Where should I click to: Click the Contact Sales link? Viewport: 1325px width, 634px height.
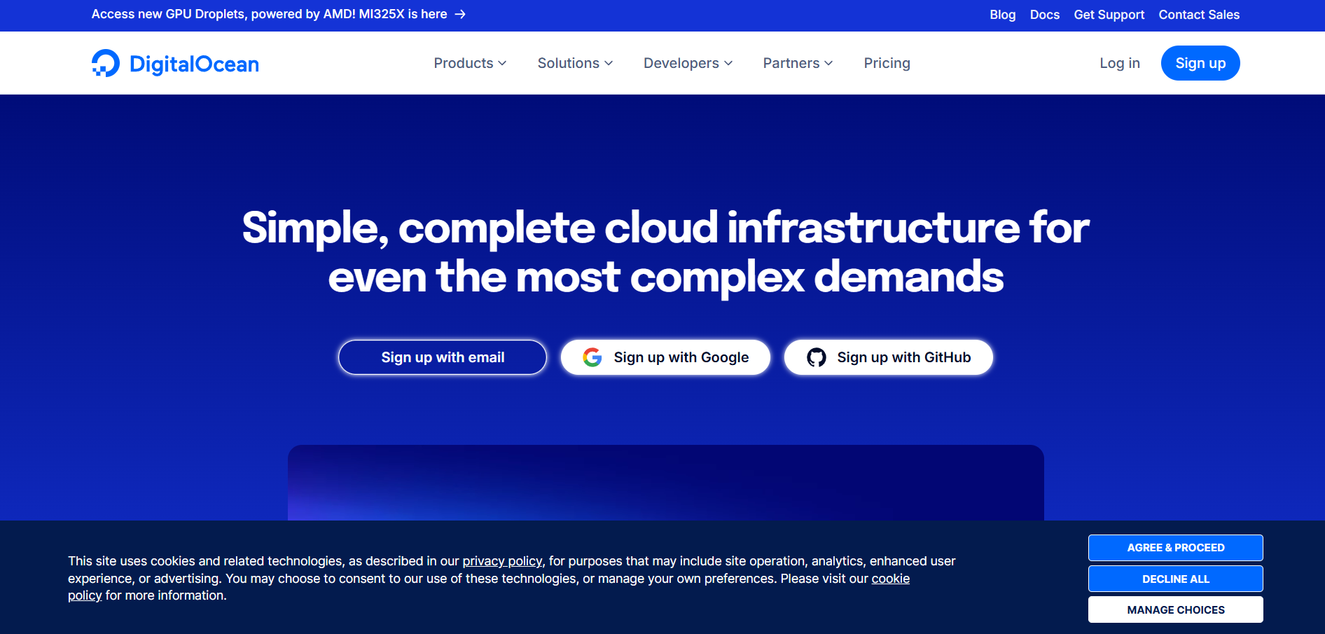click(x=1199, y=15)
